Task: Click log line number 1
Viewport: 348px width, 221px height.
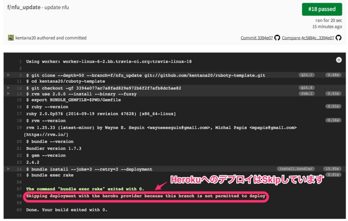Action: click(20, 61)
